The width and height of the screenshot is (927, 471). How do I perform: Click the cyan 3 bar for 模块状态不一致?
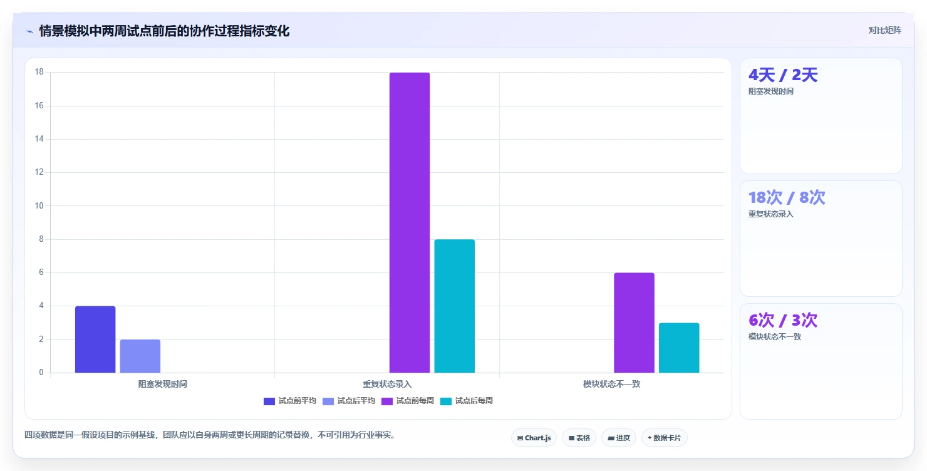[x=679, y=348]
